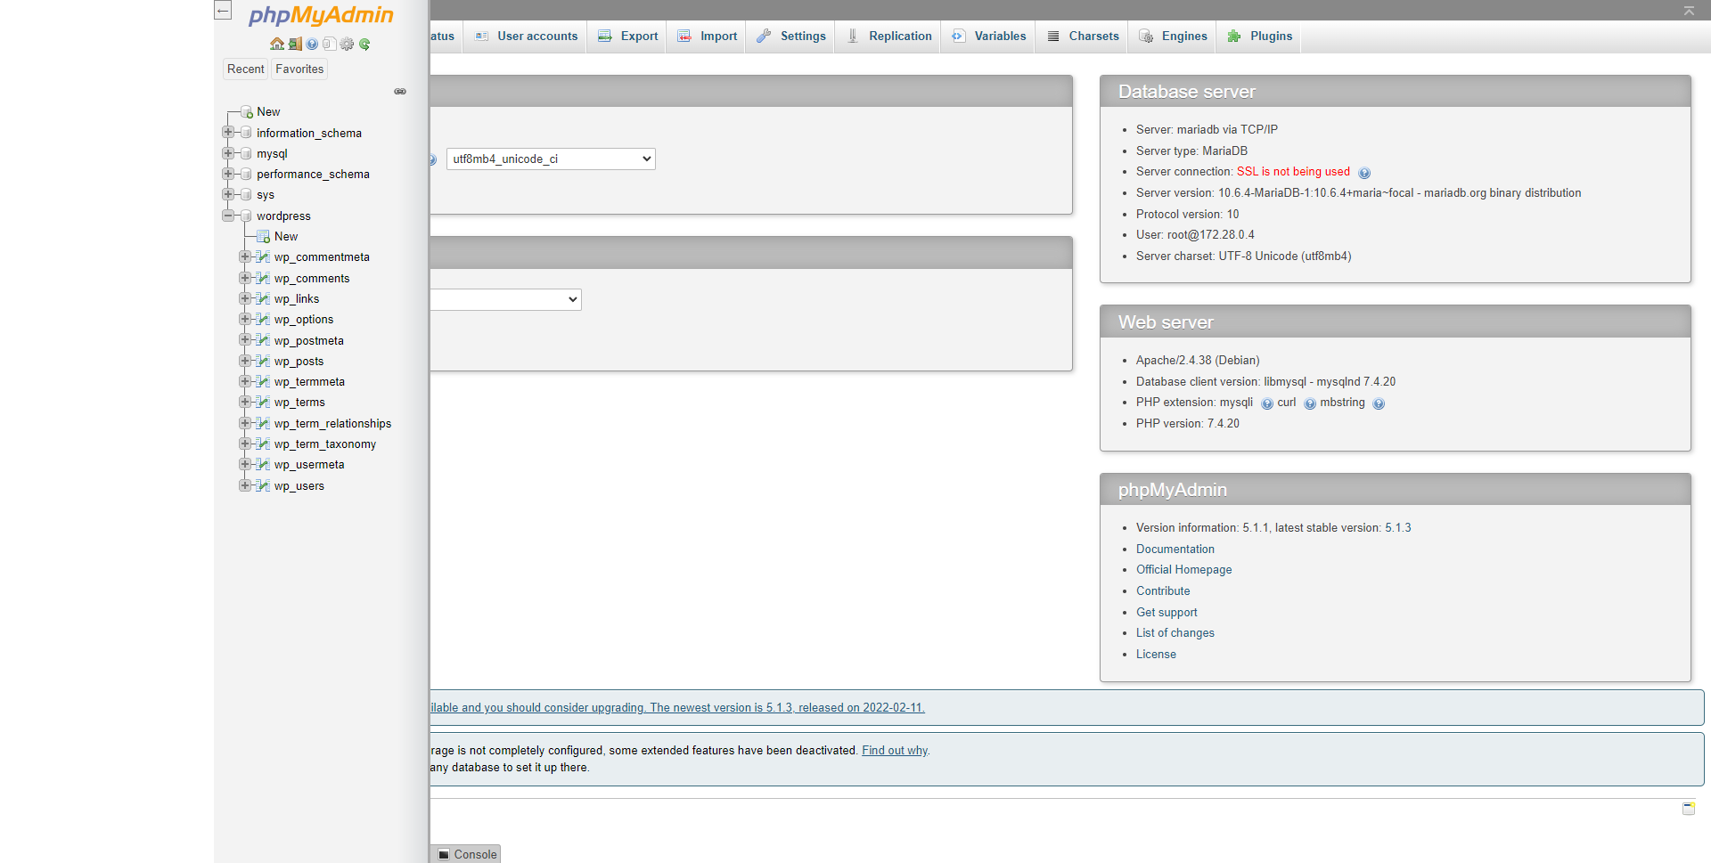Screen dimensions: 1711x863
Task: Expand the mysql database node
Action: coord(228,152)
